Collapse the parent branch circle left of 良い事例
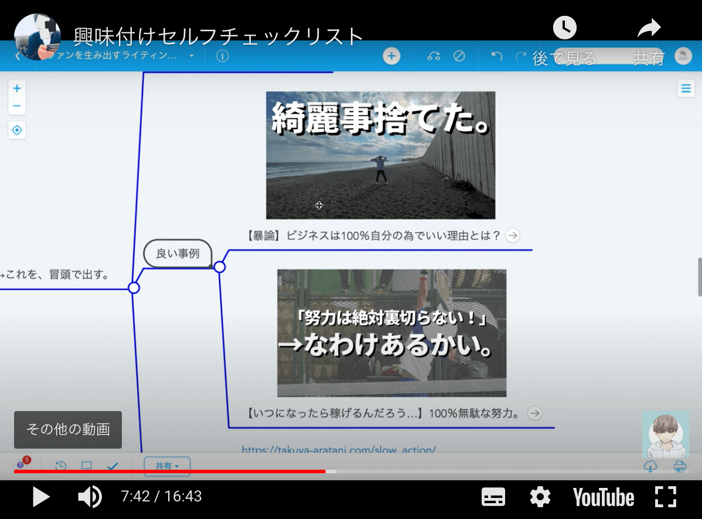The height and width of the screenshot is (519, 702). (x=134, y=288)
